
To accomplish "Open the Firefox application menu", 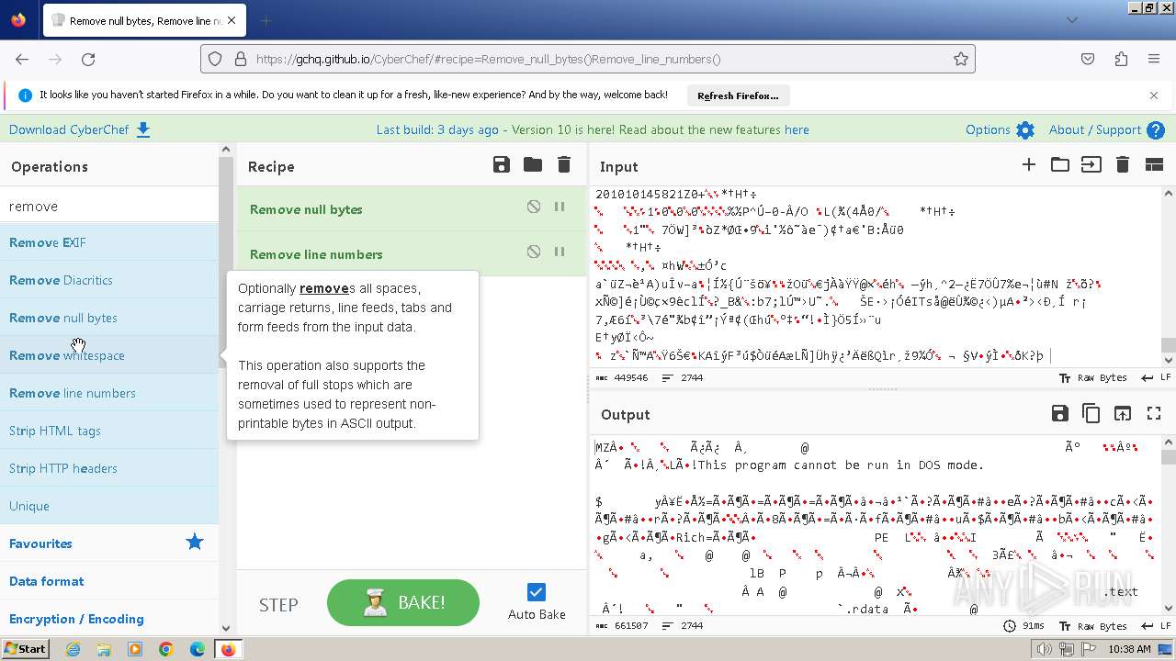I will point(1154,59).
